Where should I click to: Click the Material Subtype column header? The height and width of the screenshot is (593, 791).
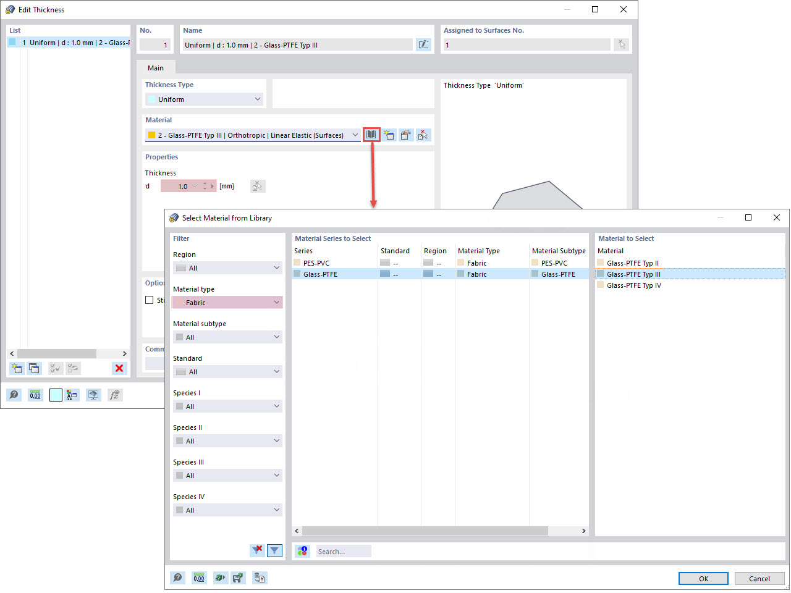point(559,251)
